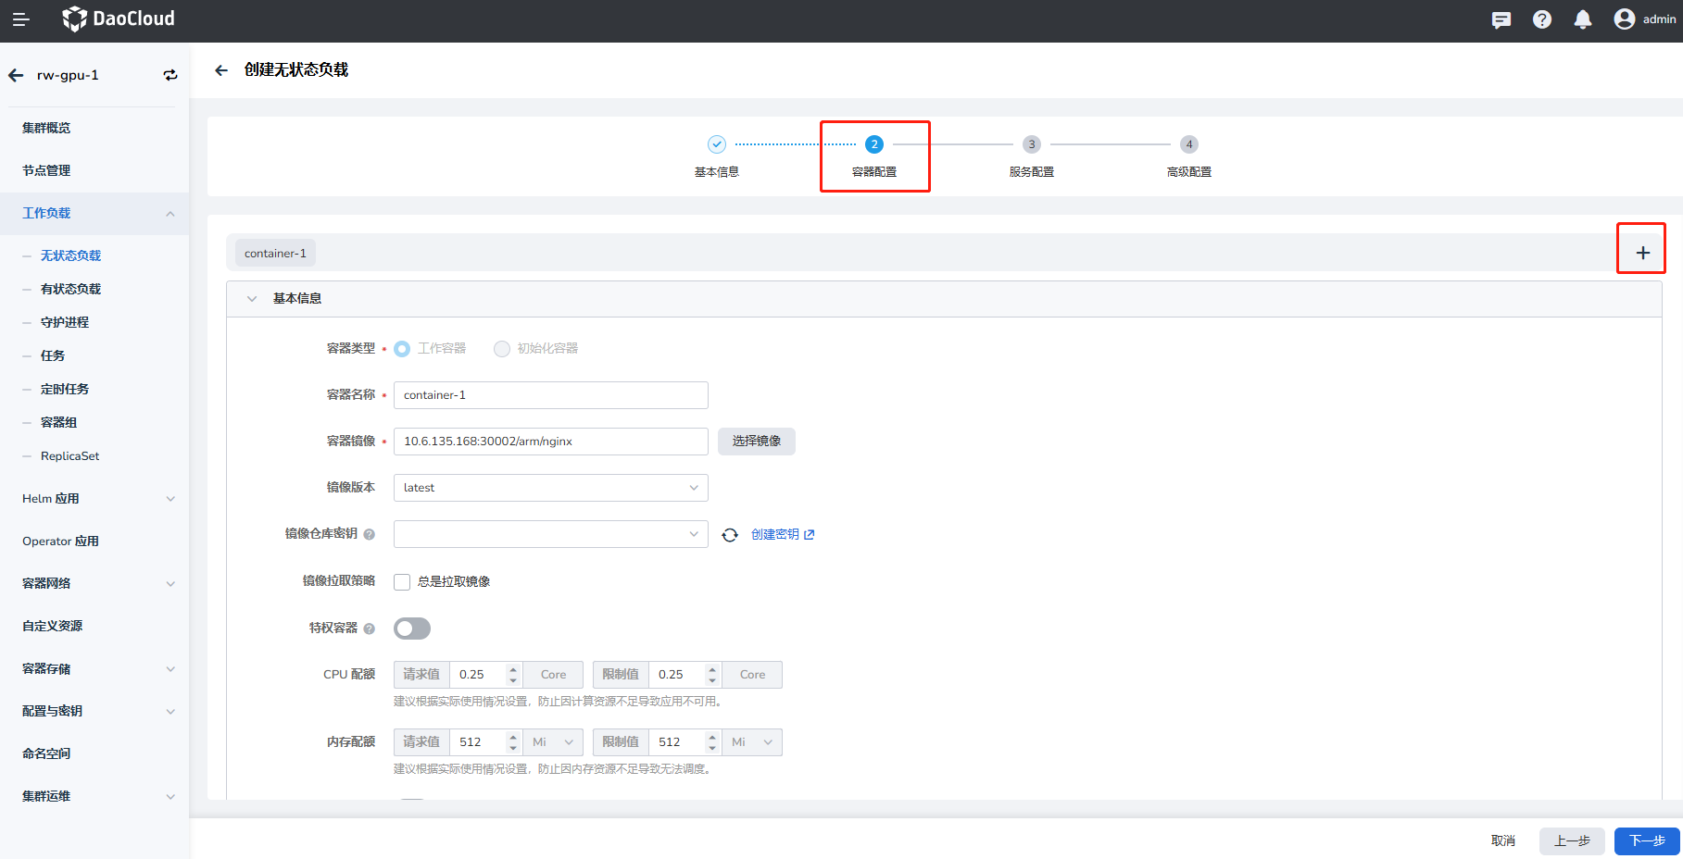Viewport: 1683px width, 859px height.
Task: Select the 初始化容器 radio button
Action: tap(502, 349)
